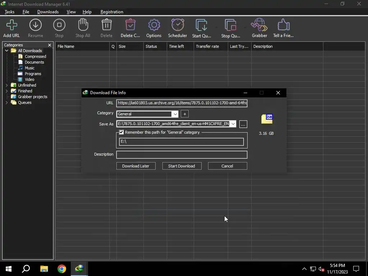
Task: Click into the URL field
Action: pyautogui.click(x=182, y=103)
